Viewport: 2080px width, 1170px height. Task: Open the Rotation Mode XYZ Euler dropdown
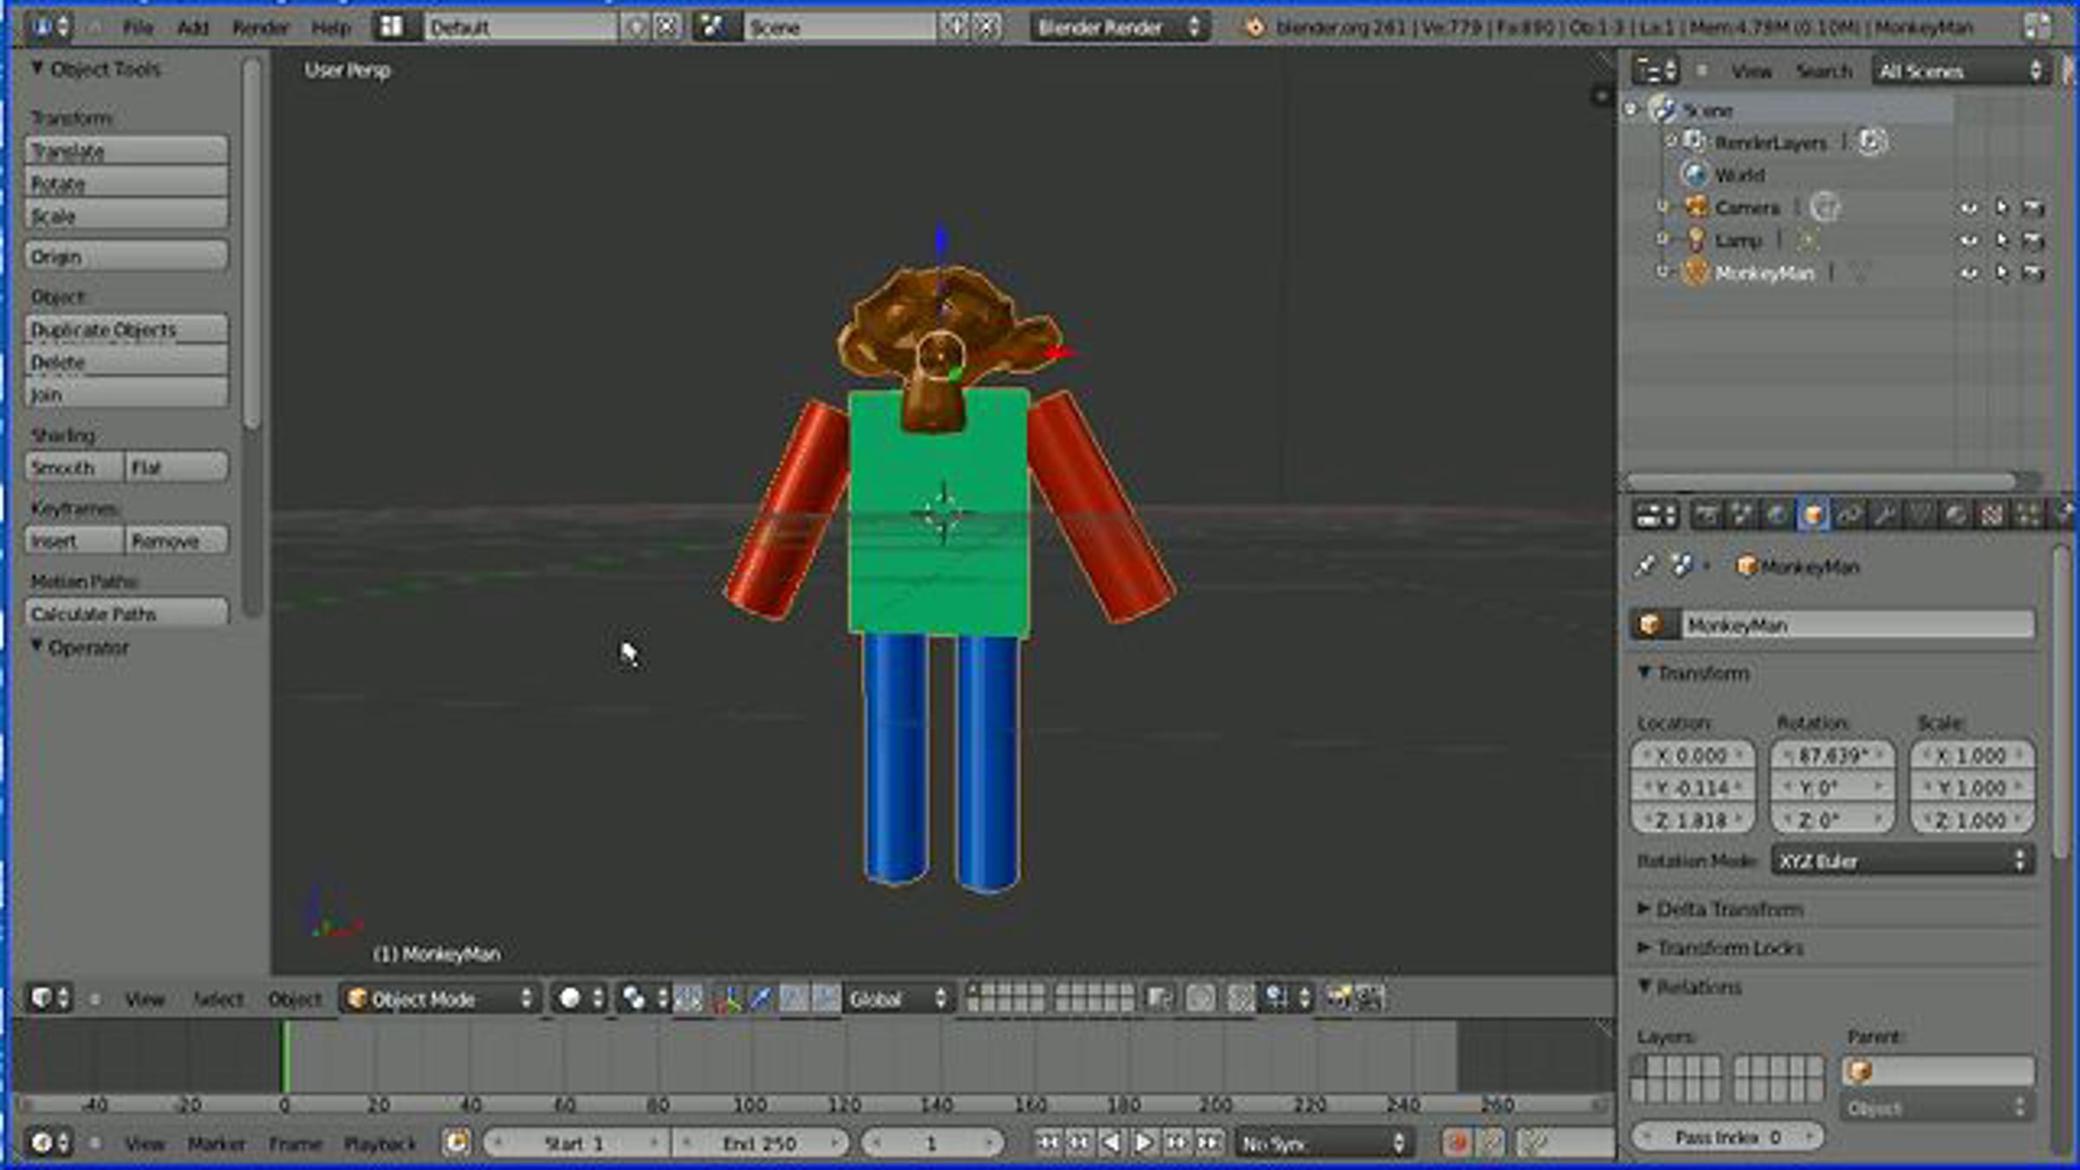pos(1901,861)
